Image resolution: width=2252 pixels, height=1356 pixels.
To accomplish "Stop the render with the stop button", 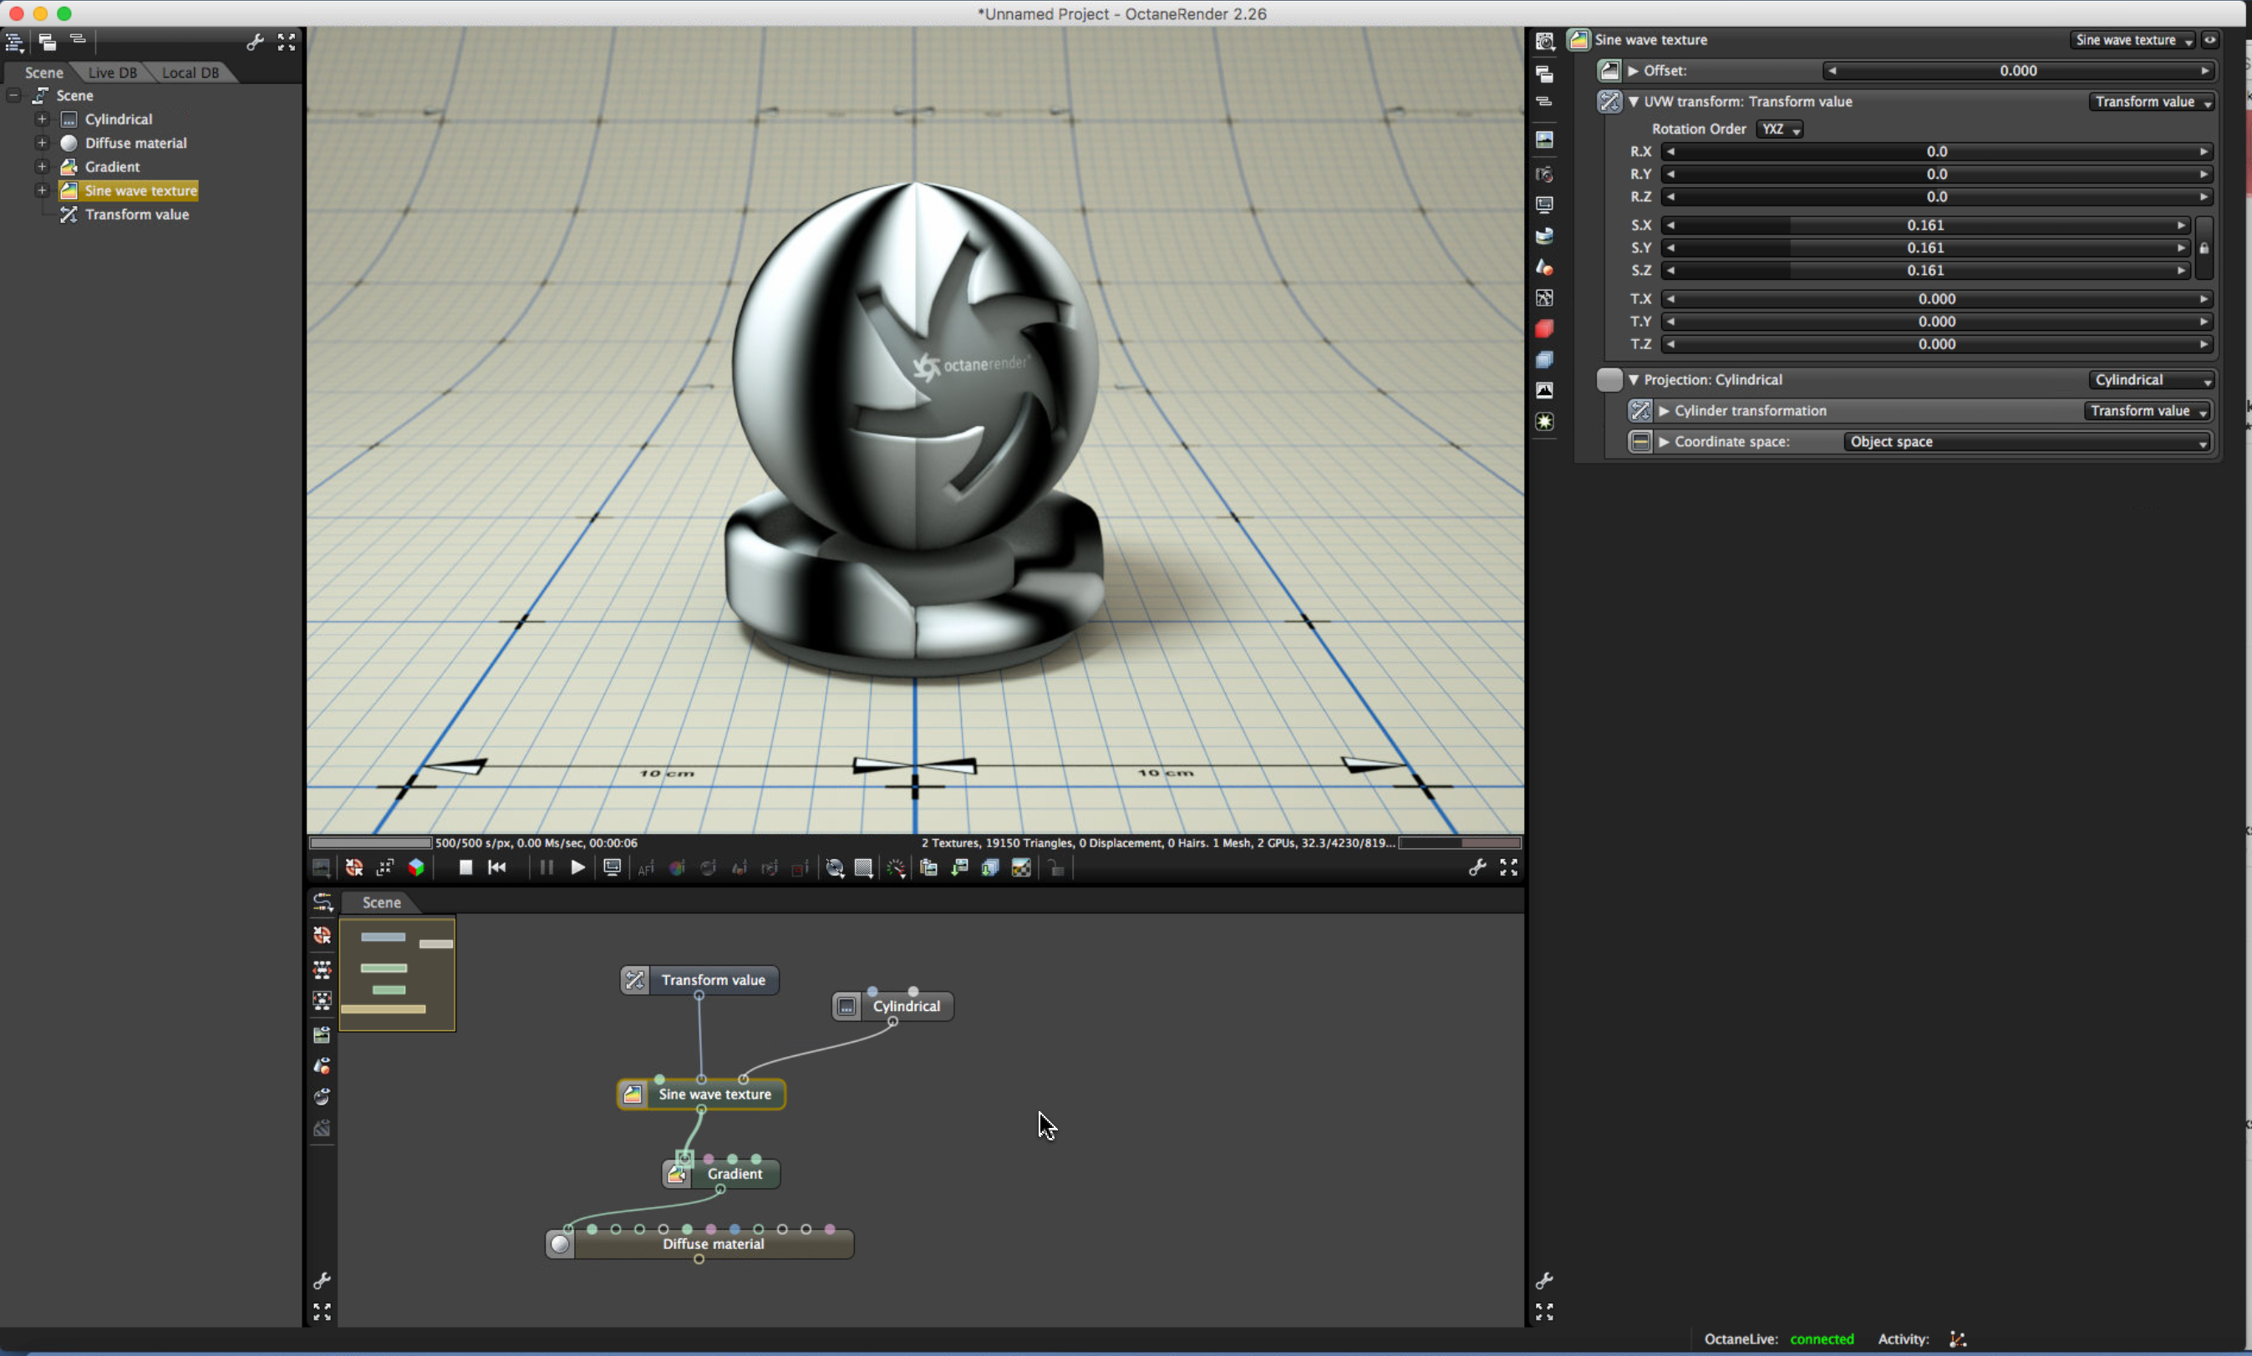I will [465, 867].
